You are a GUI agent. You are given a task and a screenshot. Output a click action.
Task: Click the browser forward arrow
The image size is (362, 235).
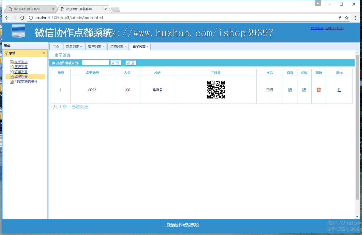tap(14, 18)
